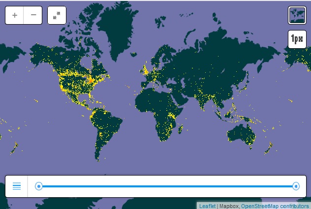
Task: Open the hamburger menu beside the slider
Action: (17, 186)
